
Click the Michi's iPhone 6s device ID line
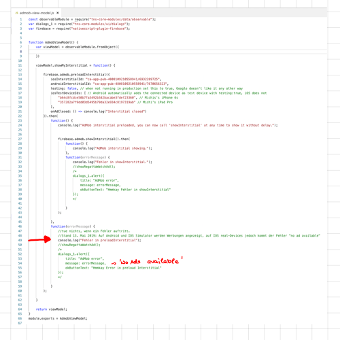(118, 98)
